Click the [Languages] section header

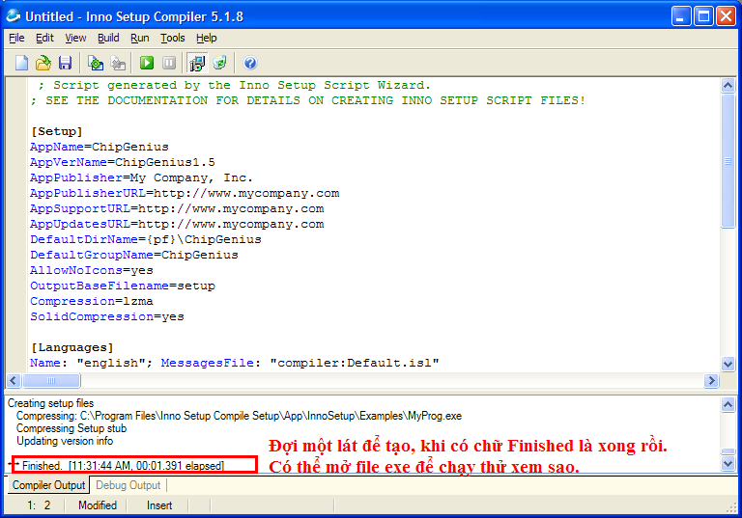(x=72, y=347)
